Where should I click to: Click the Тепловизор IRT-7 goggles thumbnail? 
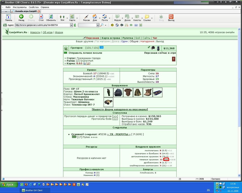pos(108,102)
